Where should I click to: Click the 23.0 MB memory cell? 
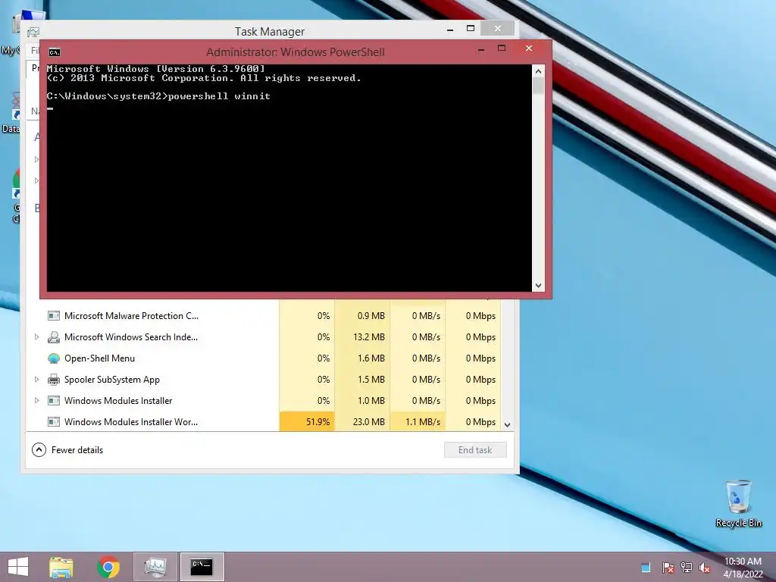point(362,422)
